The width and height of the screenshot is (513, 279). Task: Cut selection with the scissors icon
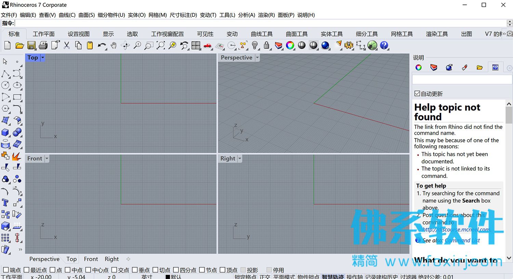pos(67,45)
